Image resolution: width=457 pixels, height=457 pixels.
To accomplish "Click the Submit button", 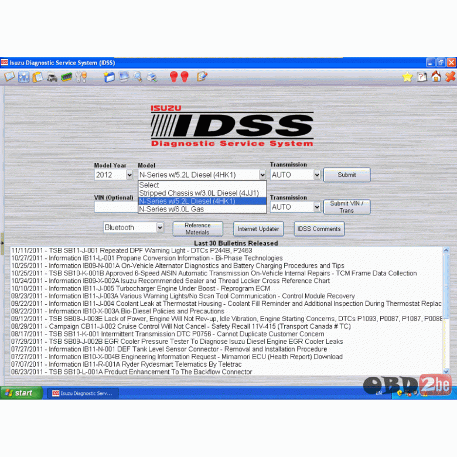I will 347,175.
